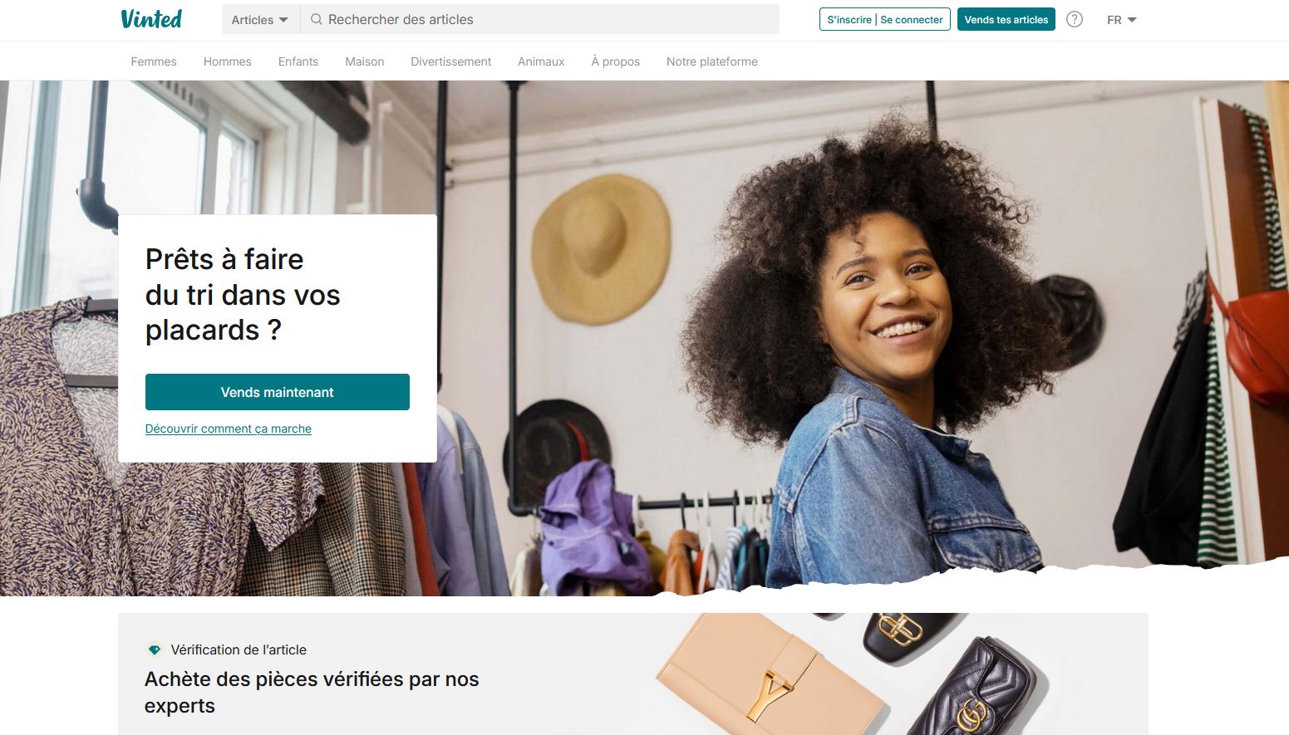Viewport: 1289px width, 735px height.
Task: Follow the Découvrir comment ça marche link
Action: pos(229,429)
